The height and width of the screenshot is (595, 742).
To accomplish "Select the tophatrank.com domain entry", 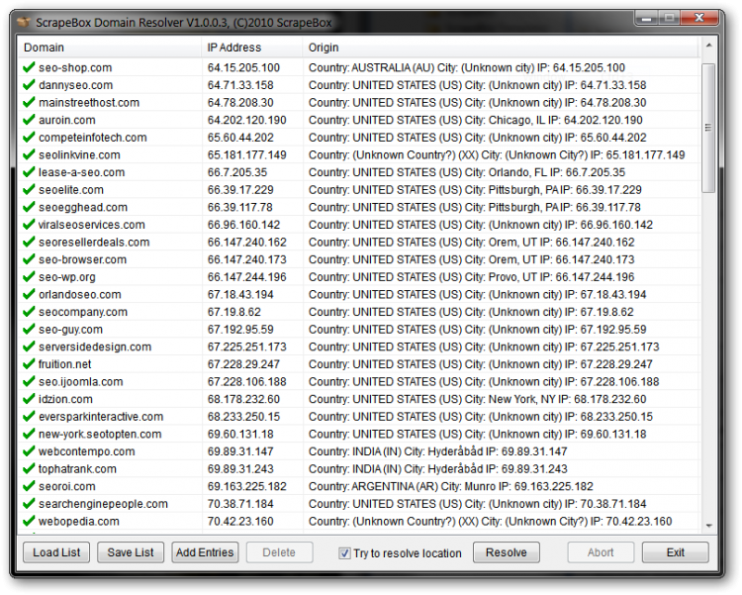I will pos(77,469).
